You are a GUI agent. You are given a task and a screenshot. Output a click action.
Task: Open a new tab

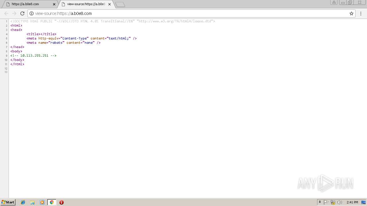pyautogui.click(x=120, y=4)
